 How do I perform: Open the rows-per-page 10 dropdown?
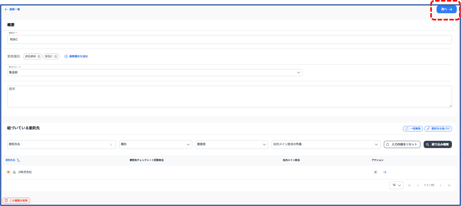(x=396, y=185)
